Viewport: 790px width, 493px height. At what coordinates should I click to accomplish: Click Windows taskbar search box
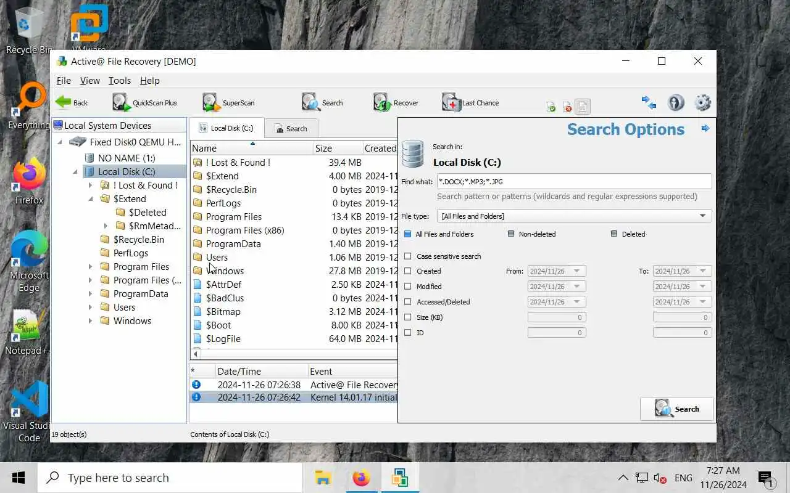pyautogui.click(x=170, y=478)
